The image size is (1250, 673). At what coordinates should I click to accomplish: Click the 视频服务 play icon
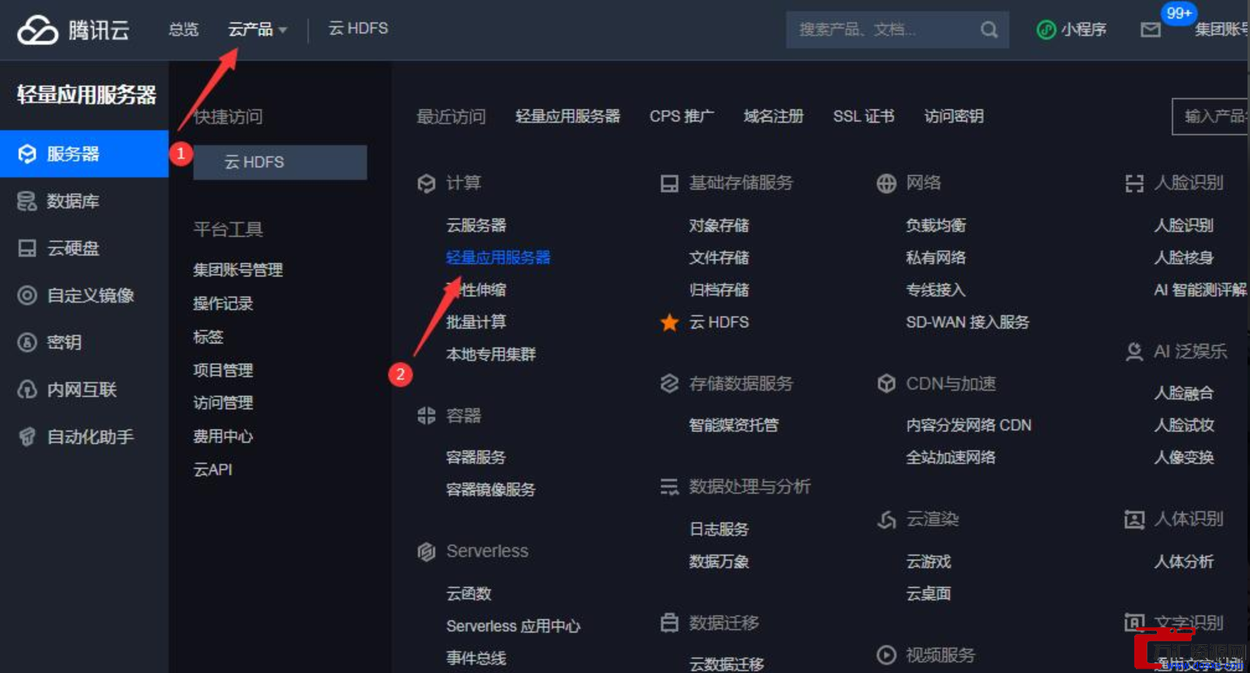click(x=886, y=654)
